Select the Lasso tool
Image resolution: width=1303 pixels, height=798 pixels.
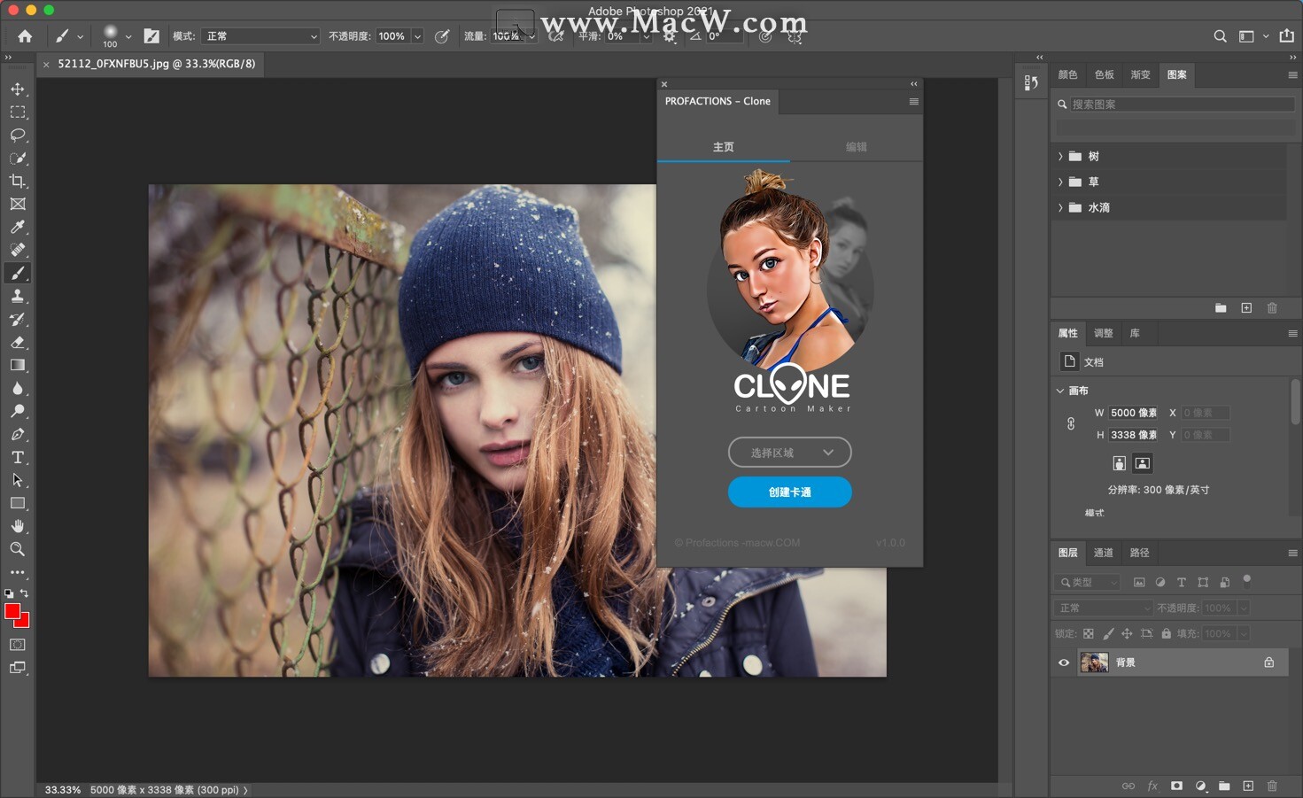tap(18, 136)
